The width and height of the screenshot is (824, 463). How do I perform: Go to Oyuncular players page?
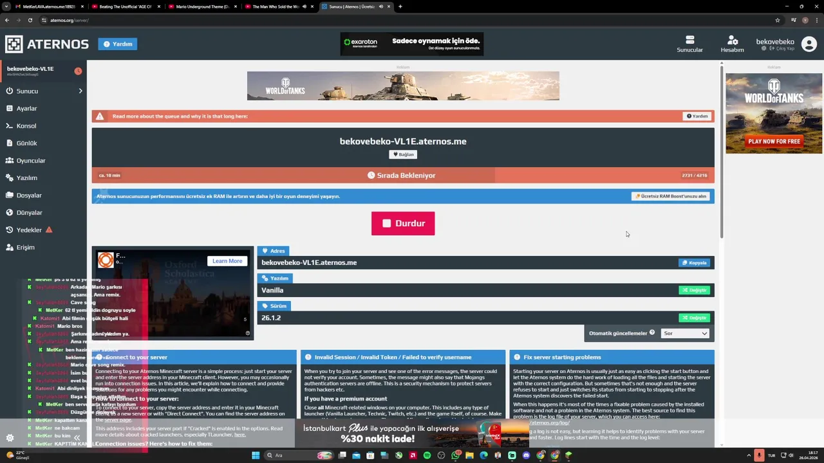tap(30, 160)
